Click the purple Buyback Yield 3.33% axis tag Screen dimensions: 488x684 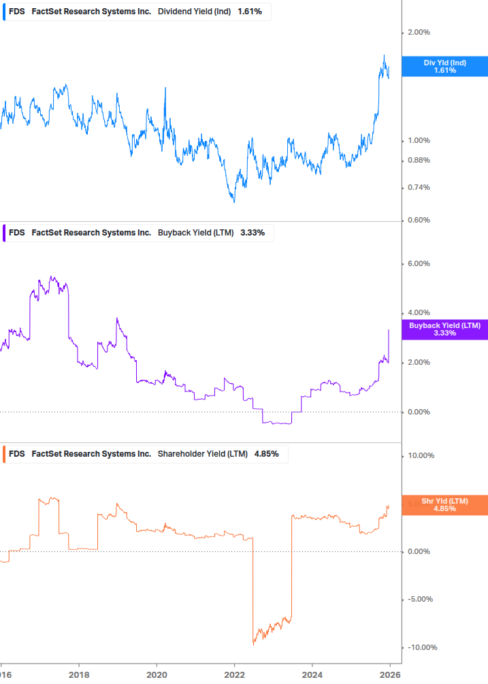click(x=445, y=329)
